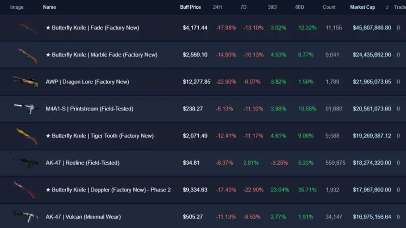The height and width of the screenshot is (228, 406).
Task: Click the 2.81% 7D change
Action: (250, 162)
